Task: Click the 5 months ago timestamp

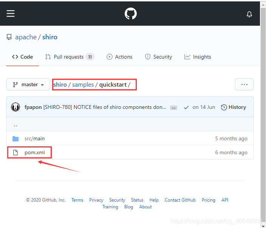Action: pyautogui.click(x=231, y=138)
